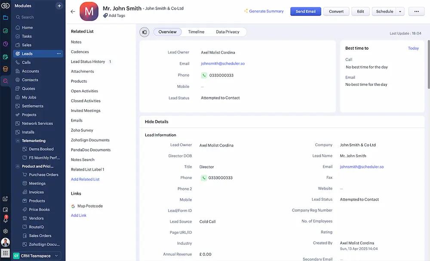Open the Settlements module
Screen dimensions: 430x261
coord(32,106)
